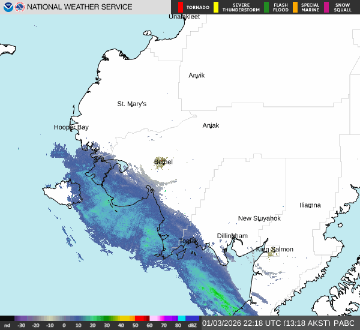Screen dimensions: 360x330
Task: Click the yellow Severe Thunderstorm swatch
Action: coord(215,7)
